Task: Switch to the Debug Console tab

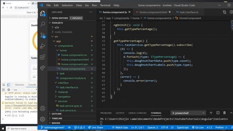Action: 138,113
